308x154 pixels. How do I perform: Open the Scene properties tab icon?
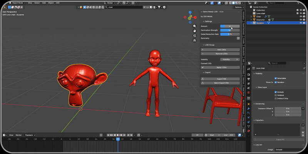pos(249,88)
